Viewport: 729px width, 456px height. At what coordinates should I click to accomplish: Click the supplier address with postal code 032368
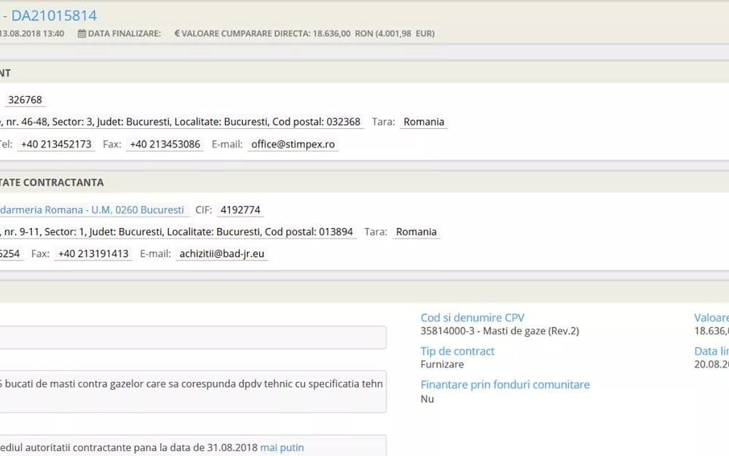pyautogui.click(x=180, y=122)
